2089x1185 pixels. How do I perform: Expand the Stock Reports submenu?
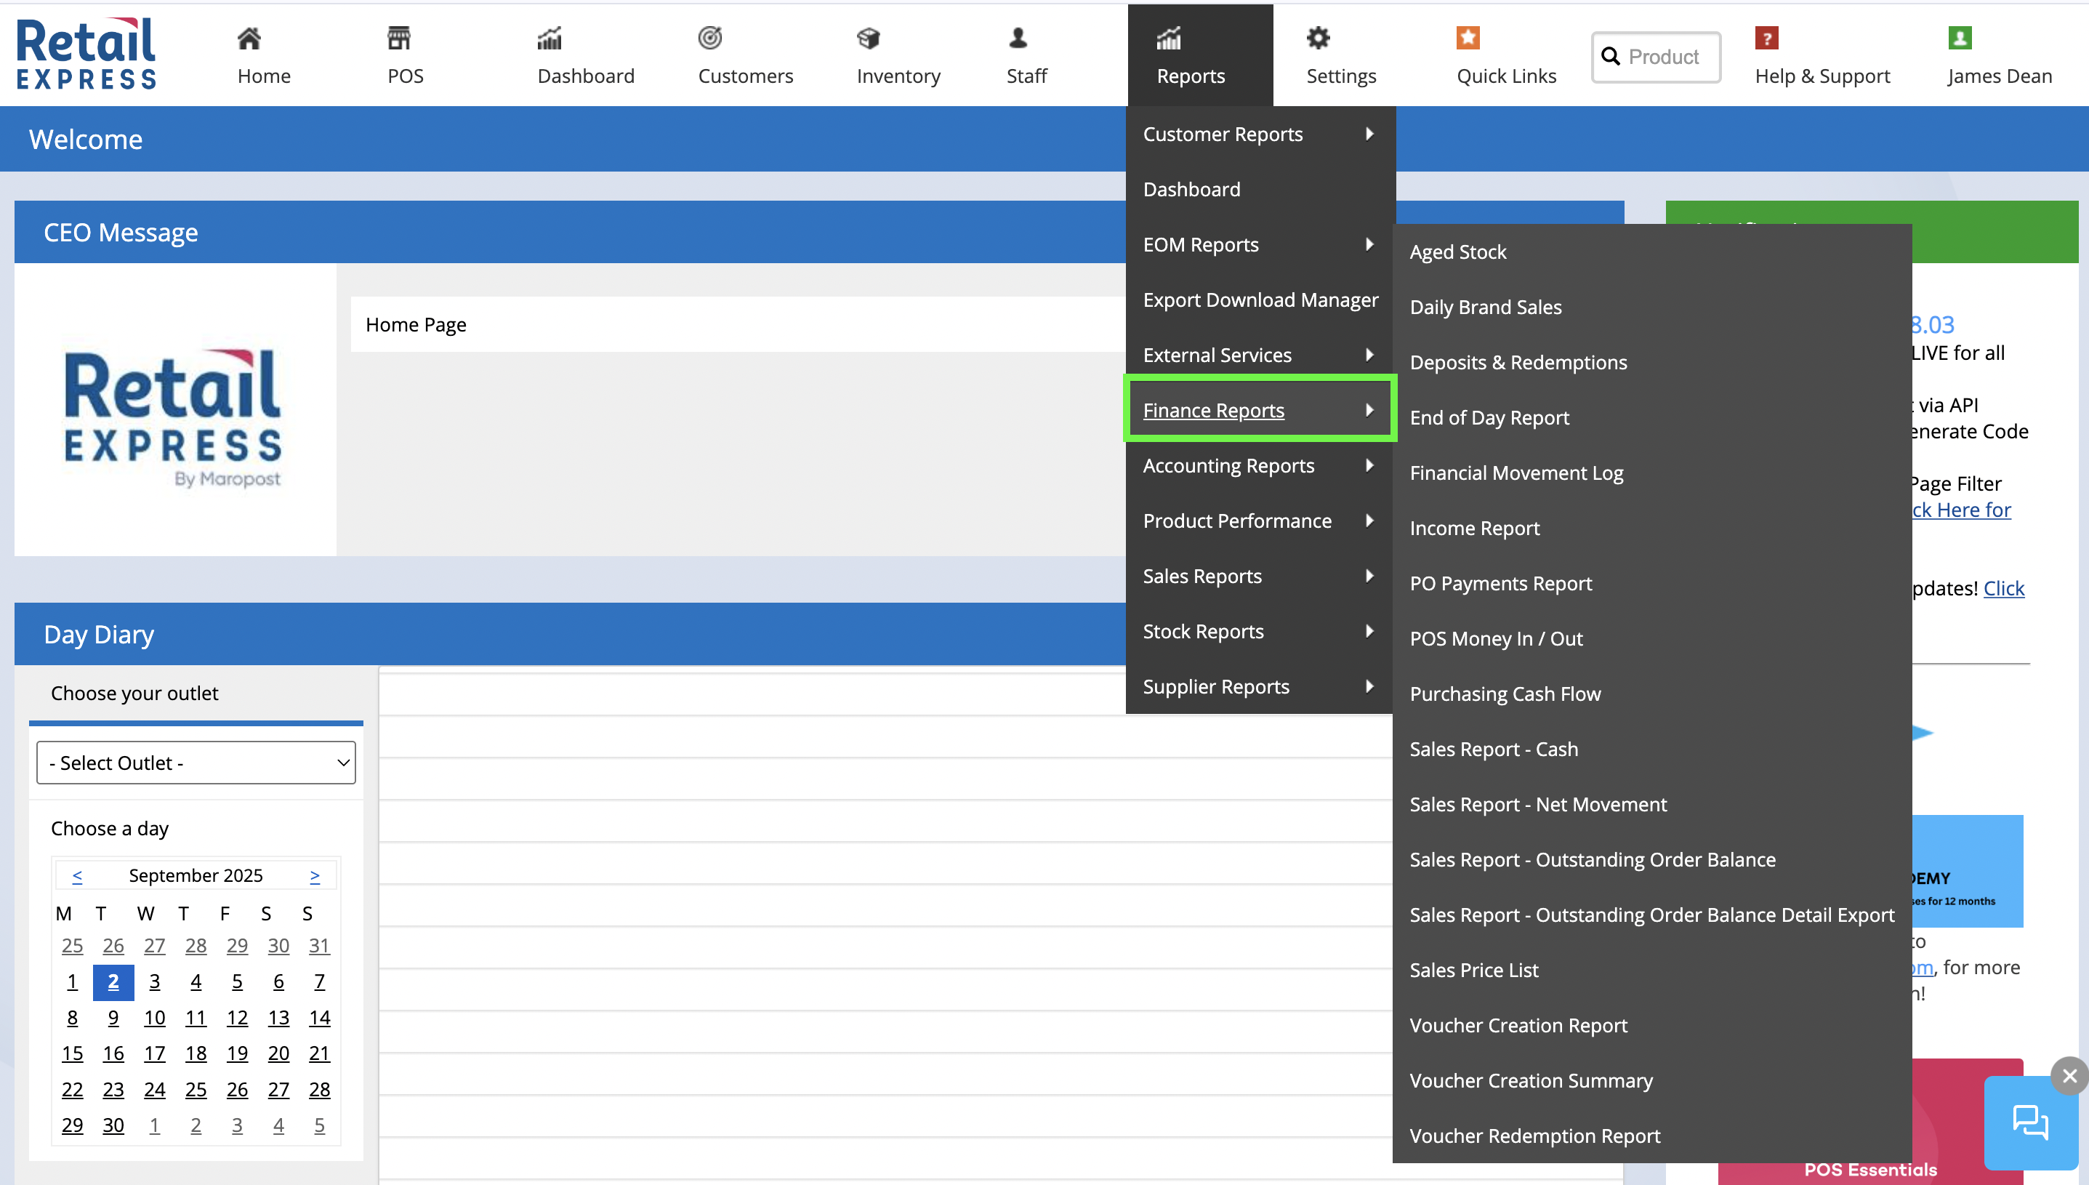pos(1257,632)
